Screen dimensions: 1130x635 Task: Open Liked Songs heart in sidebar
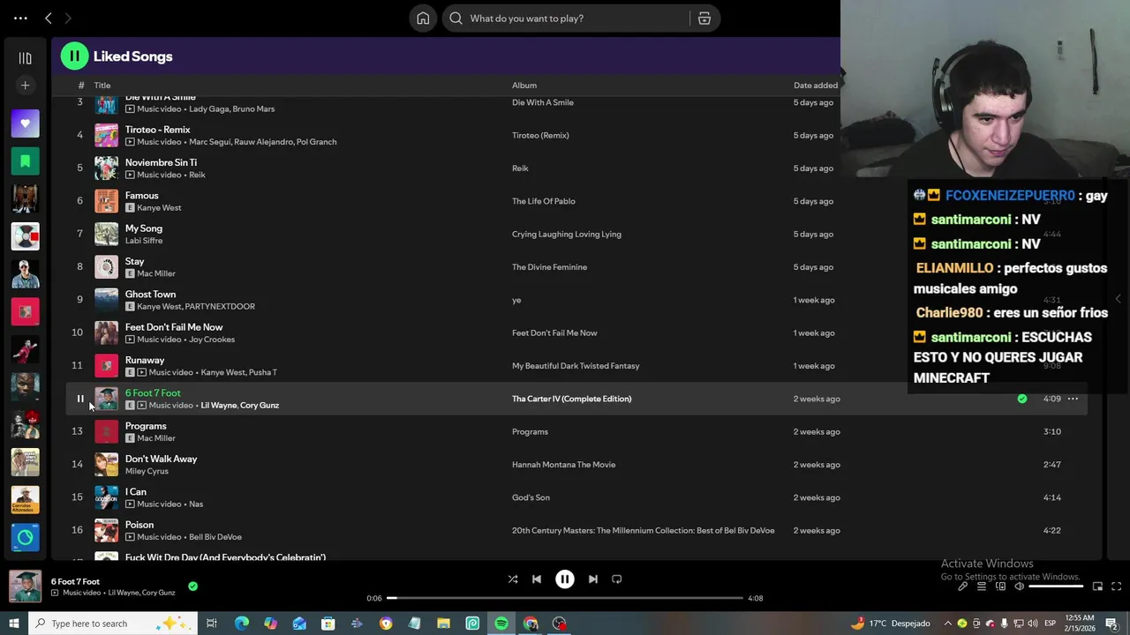pos(25,123)
